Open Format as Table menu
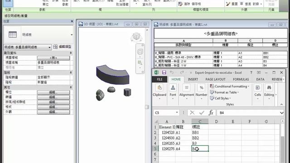Image resolution: width=290 pixels, height=163 pixels. [x=225, y=92]
